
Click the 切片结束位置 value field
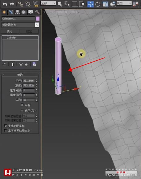(29, 121)
